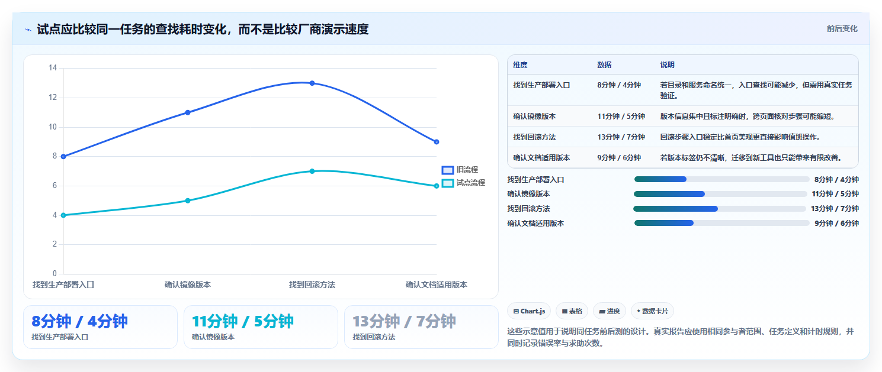882x372 pixels.
Task: Click the 找到生产部署入口 progress bar
Action: point(721,179)
